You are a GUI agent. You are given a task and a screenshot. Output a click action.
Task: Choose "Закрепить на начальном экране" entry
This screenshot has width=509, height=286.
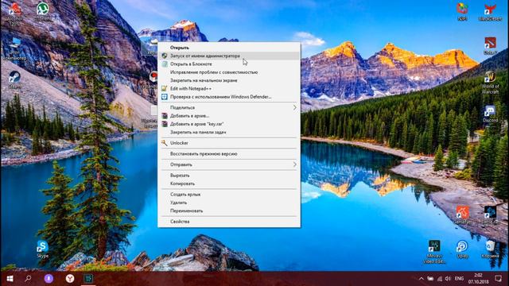229,80
